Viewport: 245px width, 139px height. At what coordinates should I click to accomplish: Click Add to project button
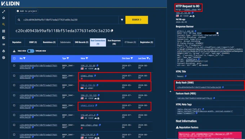point(27,11)
